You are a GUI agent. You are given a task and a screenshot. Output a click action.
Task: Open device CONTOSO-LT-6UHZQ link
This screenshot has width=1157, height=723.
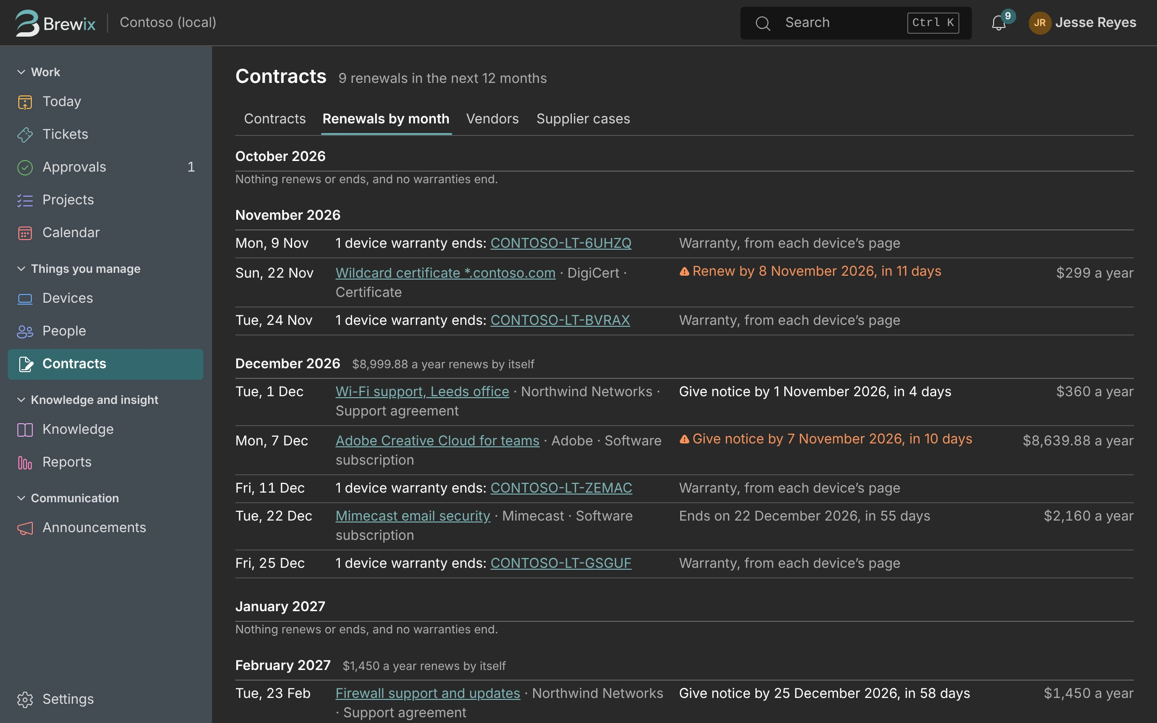coord(561,243)
